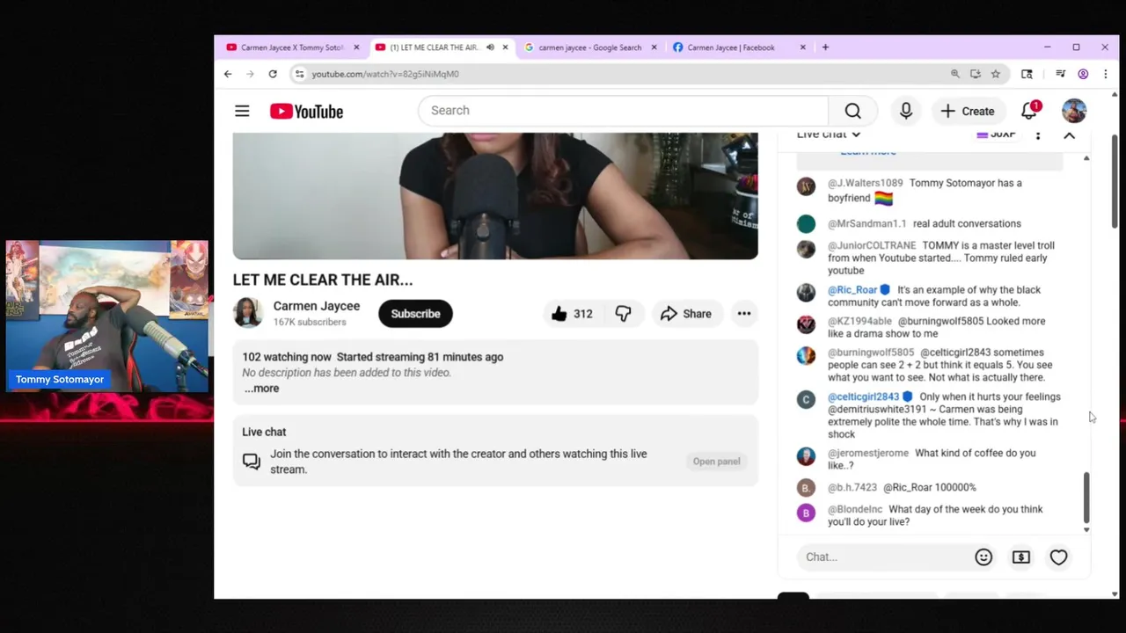The image size is (1126, 633).
Task: Open a new browser tab
Action: click(x=825, y=47)
